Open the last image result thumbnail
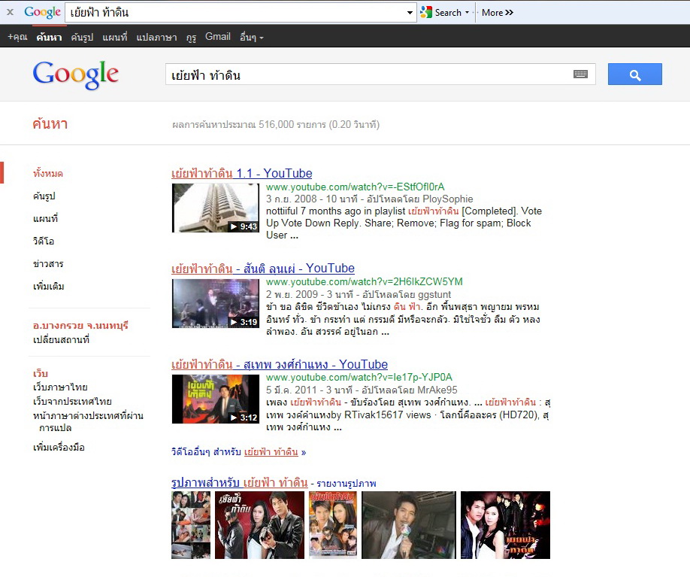The width and height of the screenshot is (690, 577). (x=505, y=525)
